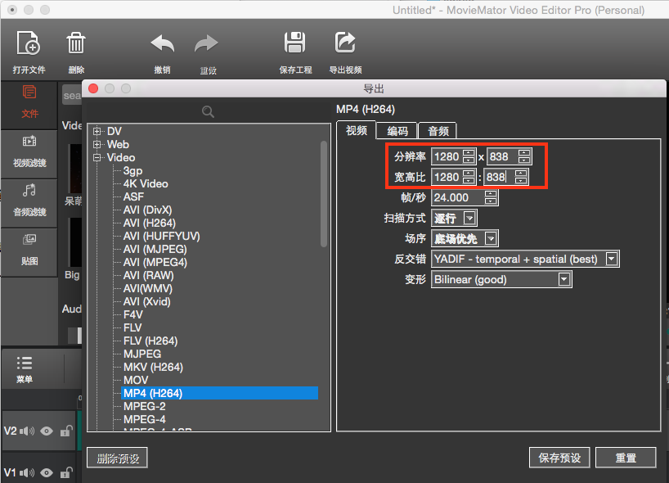Click the Redo arrow icon

(206, 43)
